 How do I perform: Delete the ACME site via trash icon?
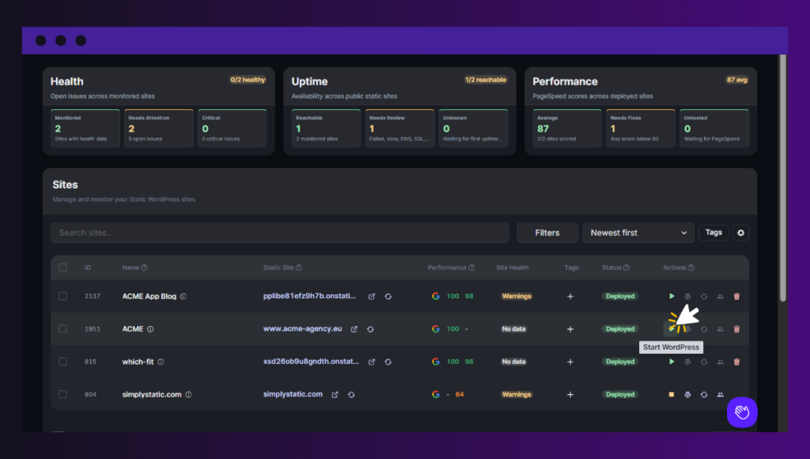[x=736, y=328]
